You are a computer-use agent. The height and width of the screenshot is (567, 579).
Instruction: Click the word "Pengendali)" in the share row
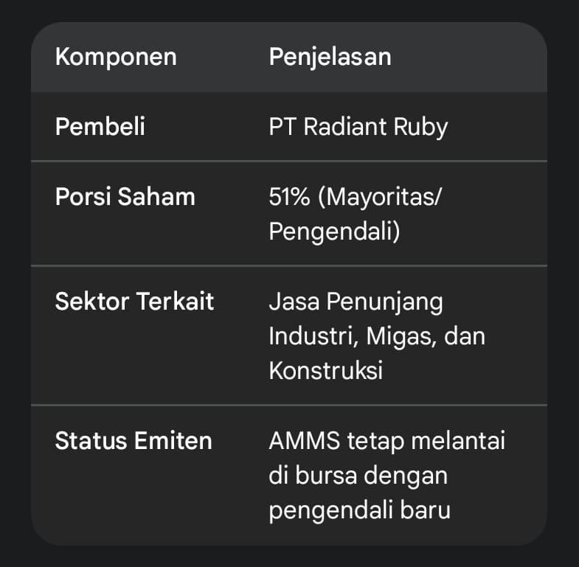coord(334,232)
